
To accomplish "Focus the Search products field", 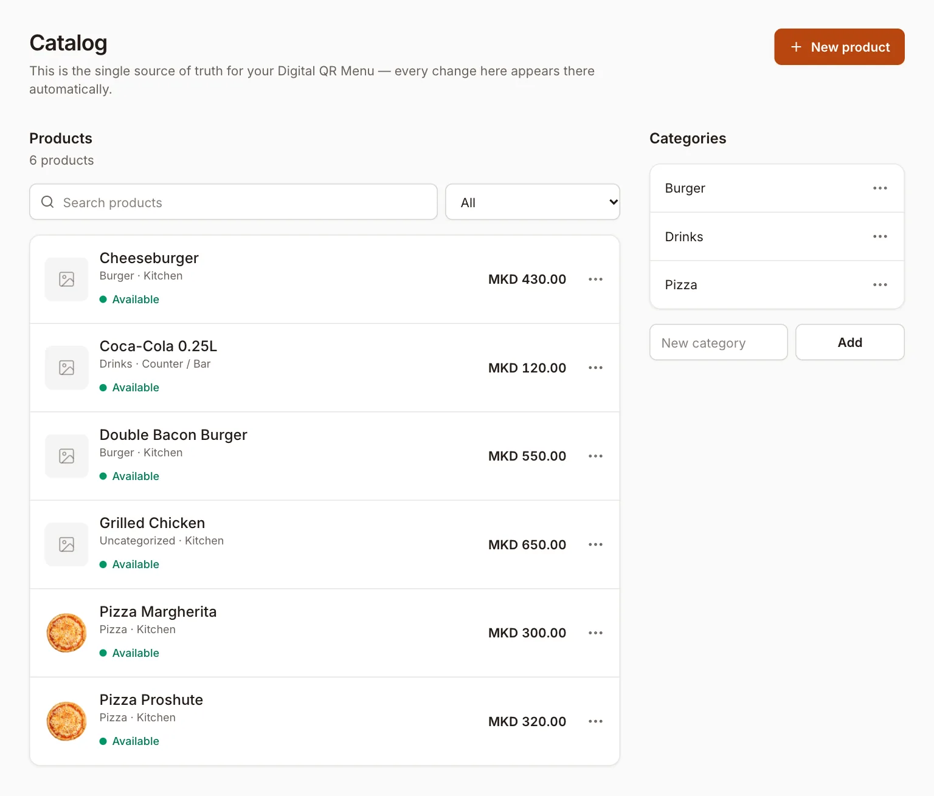I will [x=233, y=202].
